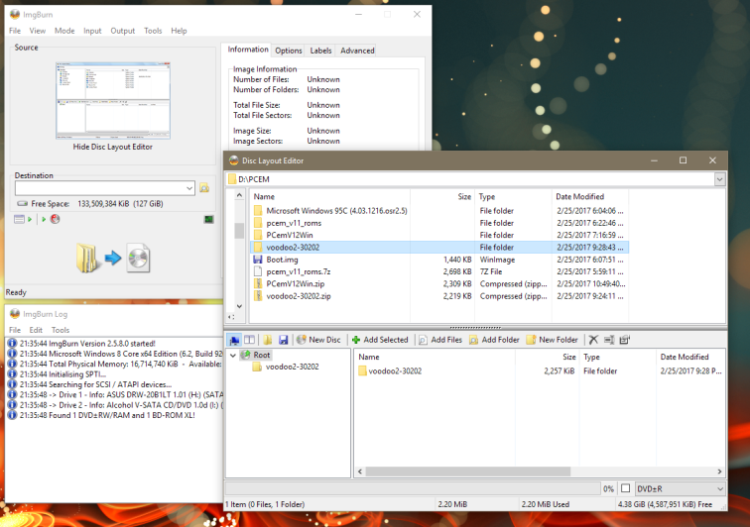Open Edit menu in ImgBurn Log window

click(36, 330)
